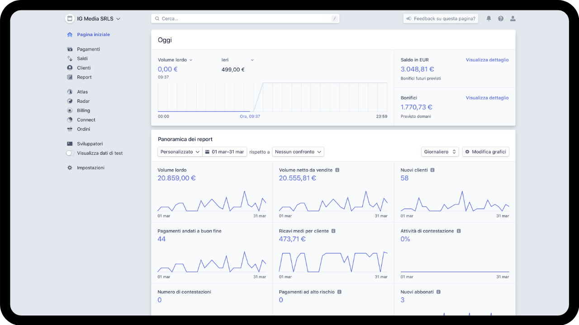The width and height of the screenshot is (579, 325).
Task: Click info icon next to Nuovi clienti
Action: click(x=432, y=170)
